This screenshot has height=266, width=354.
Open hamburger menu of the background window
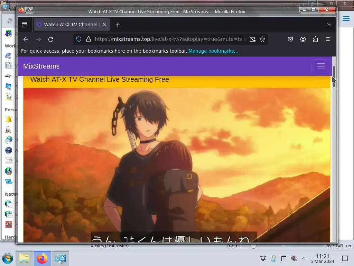click(x=346, y=19)
